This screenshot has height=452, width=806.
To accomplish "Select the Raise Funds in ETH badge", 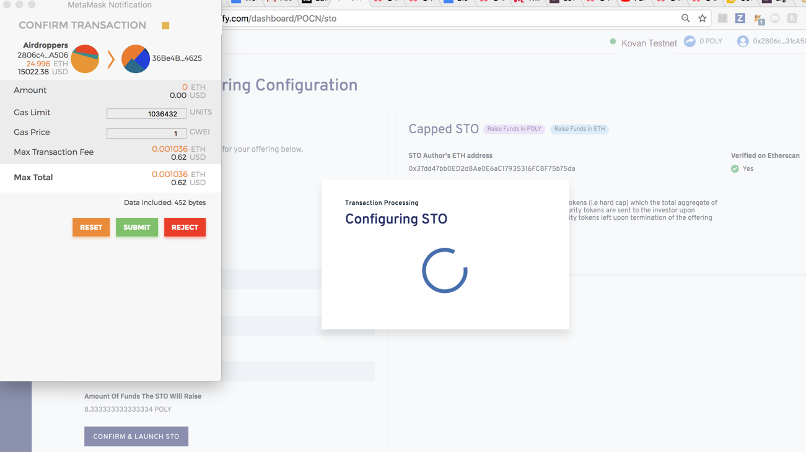I will 579,129.
